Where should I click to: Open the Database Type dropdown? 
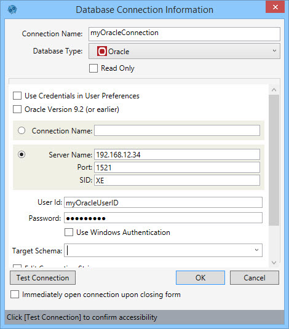184,51
